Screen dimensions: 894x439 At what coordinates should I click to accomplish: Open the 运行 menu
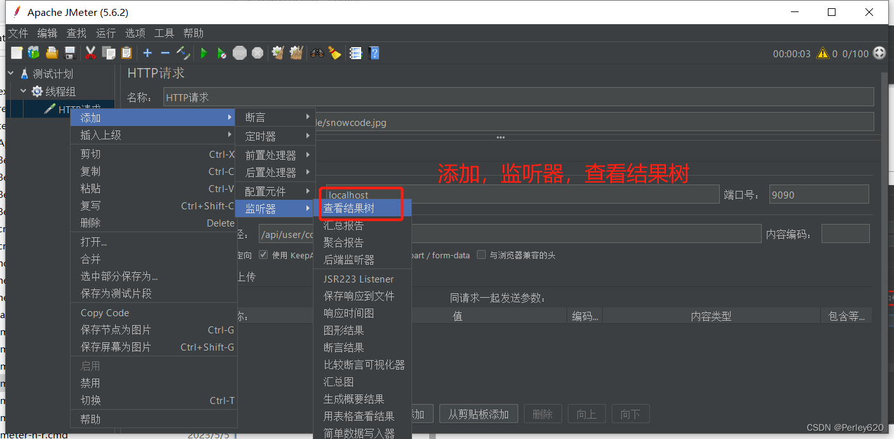pos(106,33)
